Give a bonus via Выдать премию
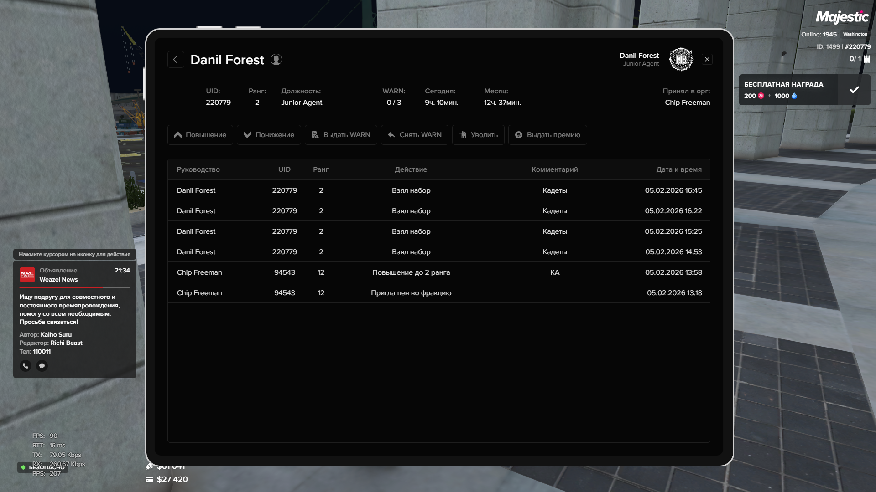Viewport: 876px width, 492px height. (547, 135)
